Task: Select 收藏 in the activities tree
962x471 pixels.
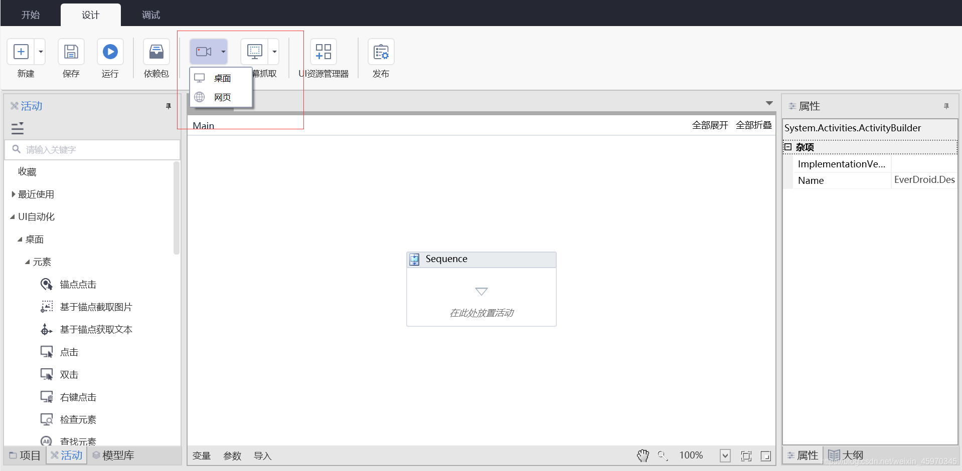Action: (27, 172)
